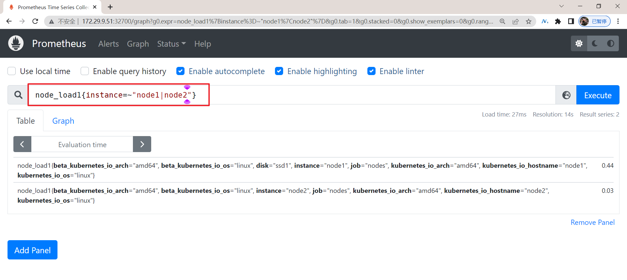This screenshot has height=280, width=627.
Task: Click the Load time: 27ms text
Action: point(504,114)
